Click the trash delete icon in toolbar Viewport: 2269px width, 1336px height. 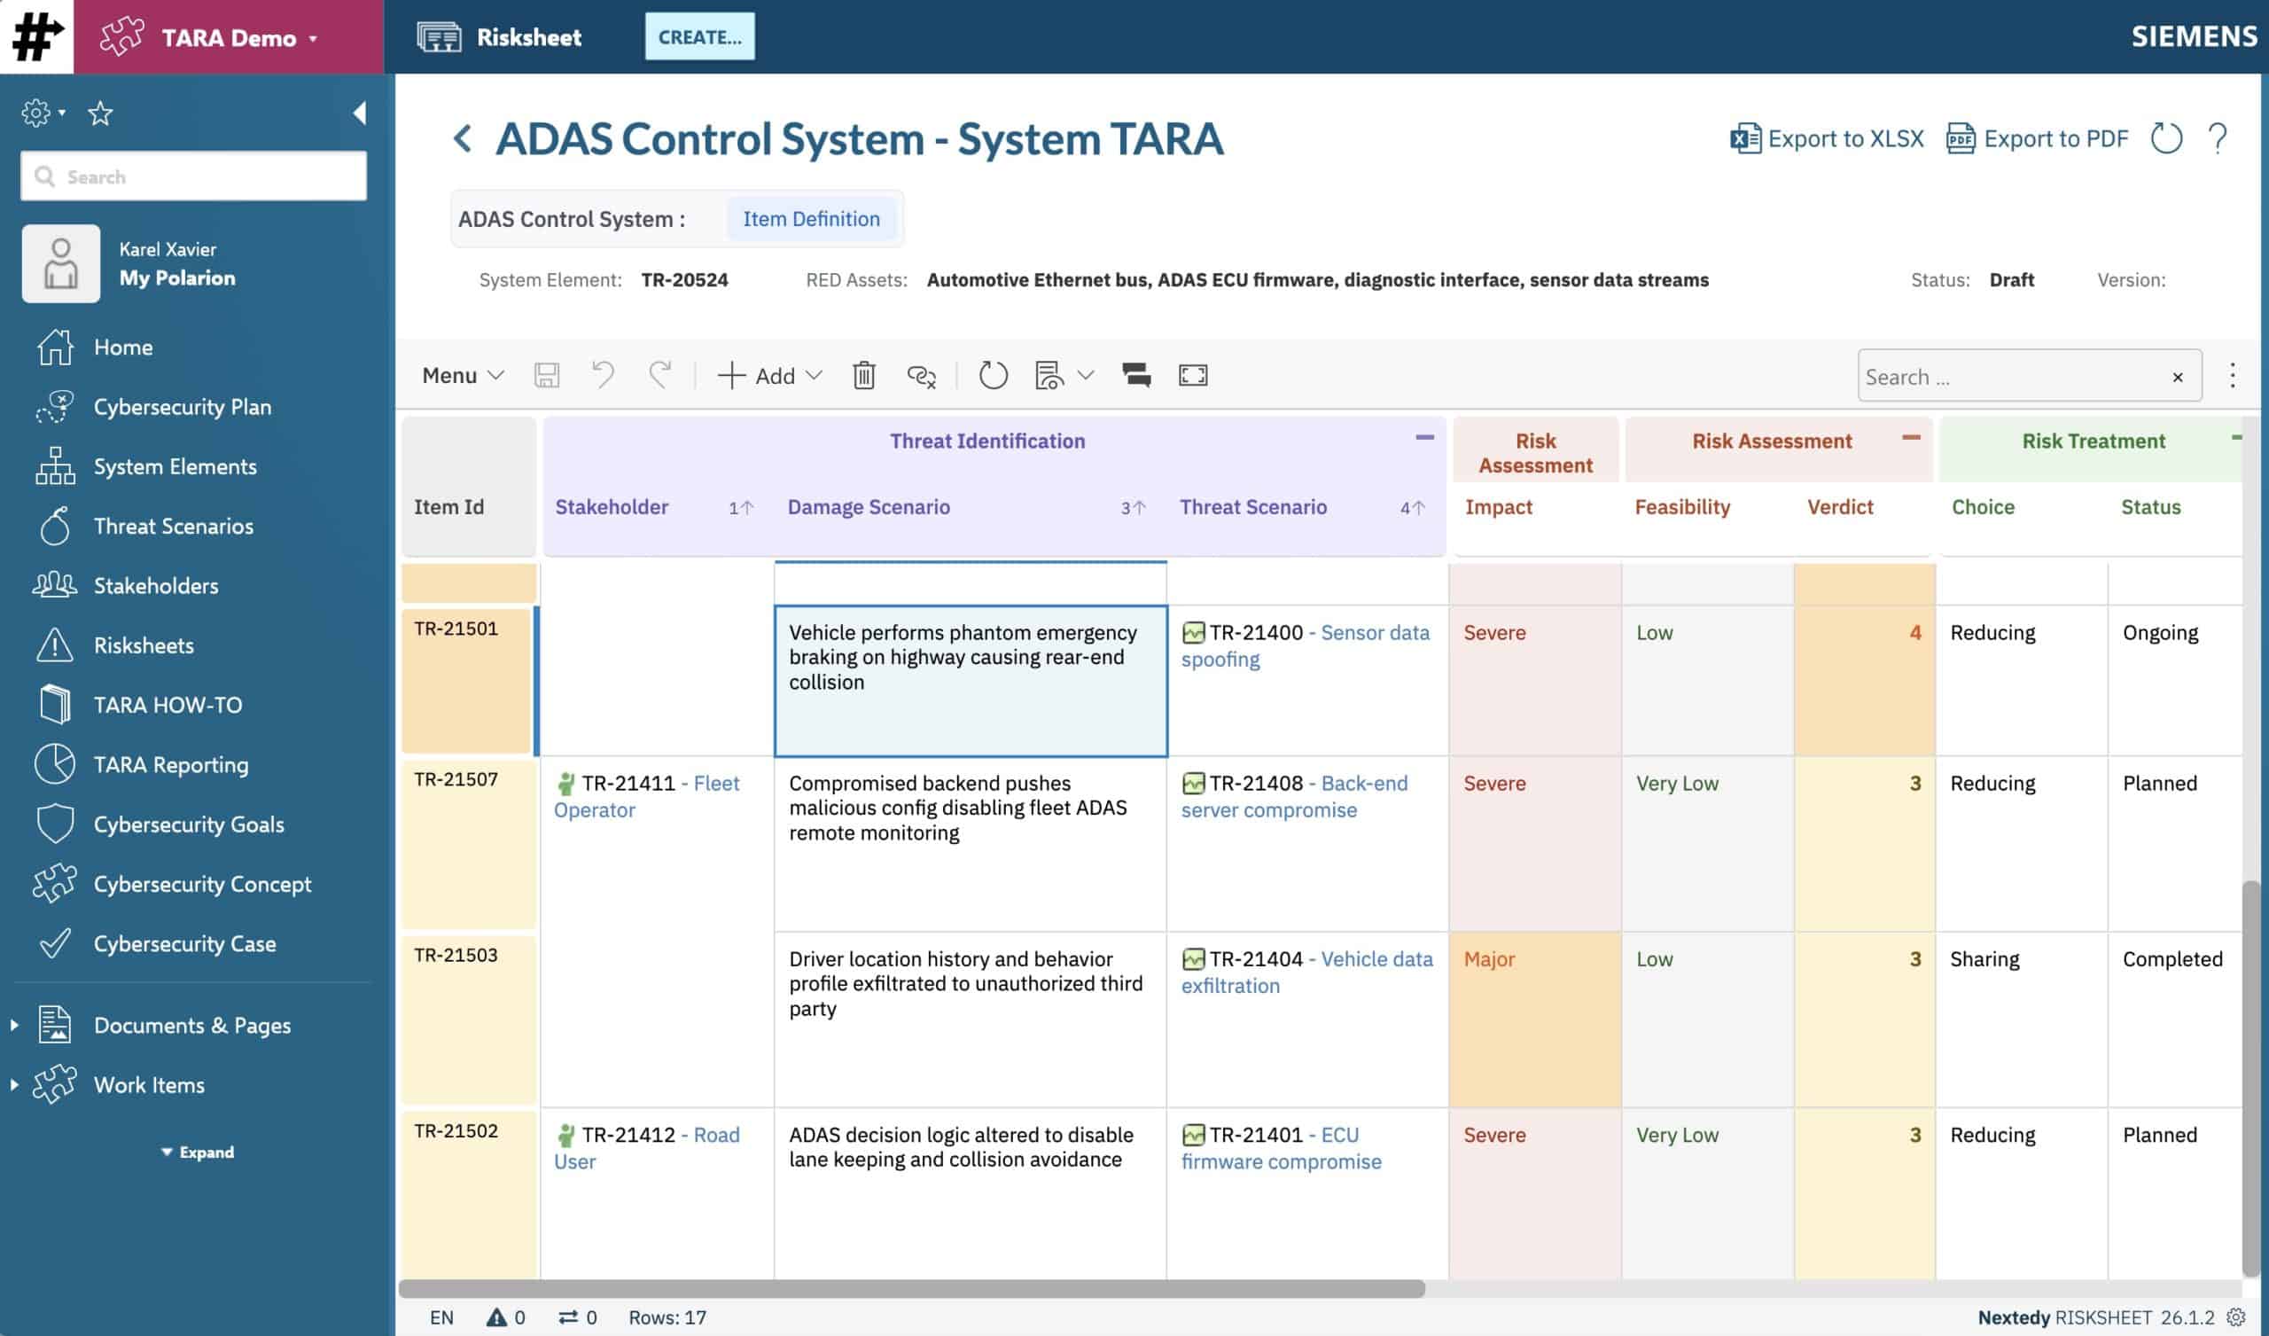(863, 375)
